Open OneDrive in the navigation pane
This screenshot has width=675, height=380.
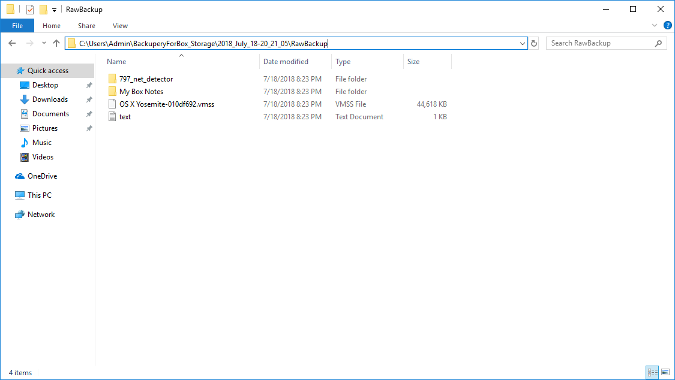42,176
